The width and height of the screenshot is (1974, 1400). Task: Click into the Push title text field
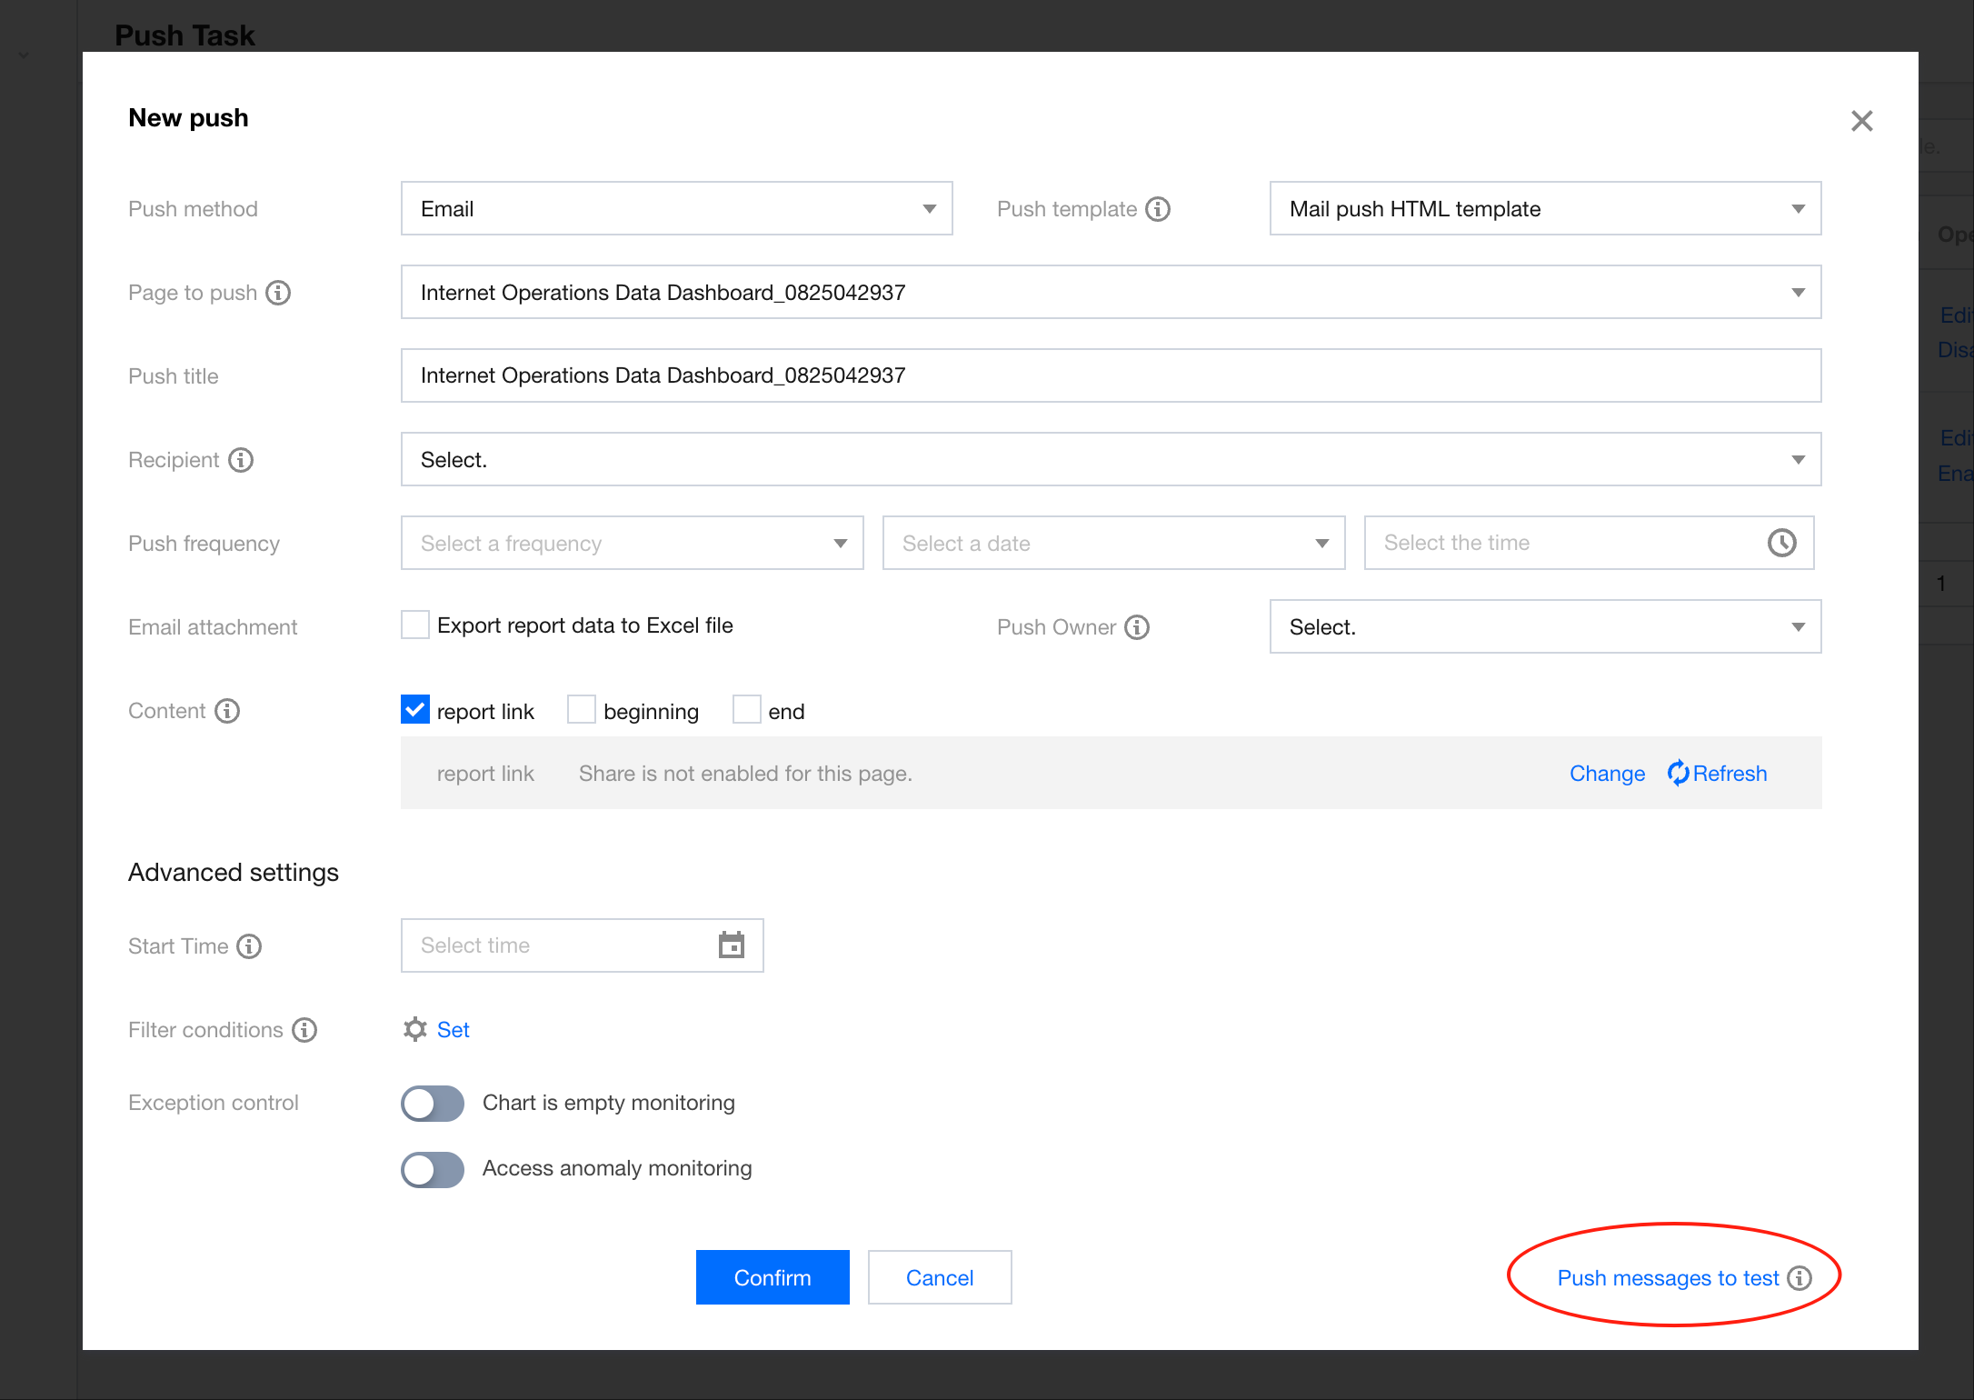pos(1110,376)
